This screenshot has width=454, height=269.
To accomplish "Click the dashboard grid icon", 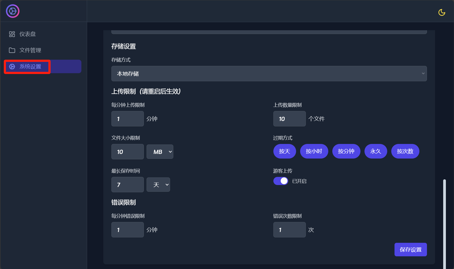I will click(x=12, y=34).
